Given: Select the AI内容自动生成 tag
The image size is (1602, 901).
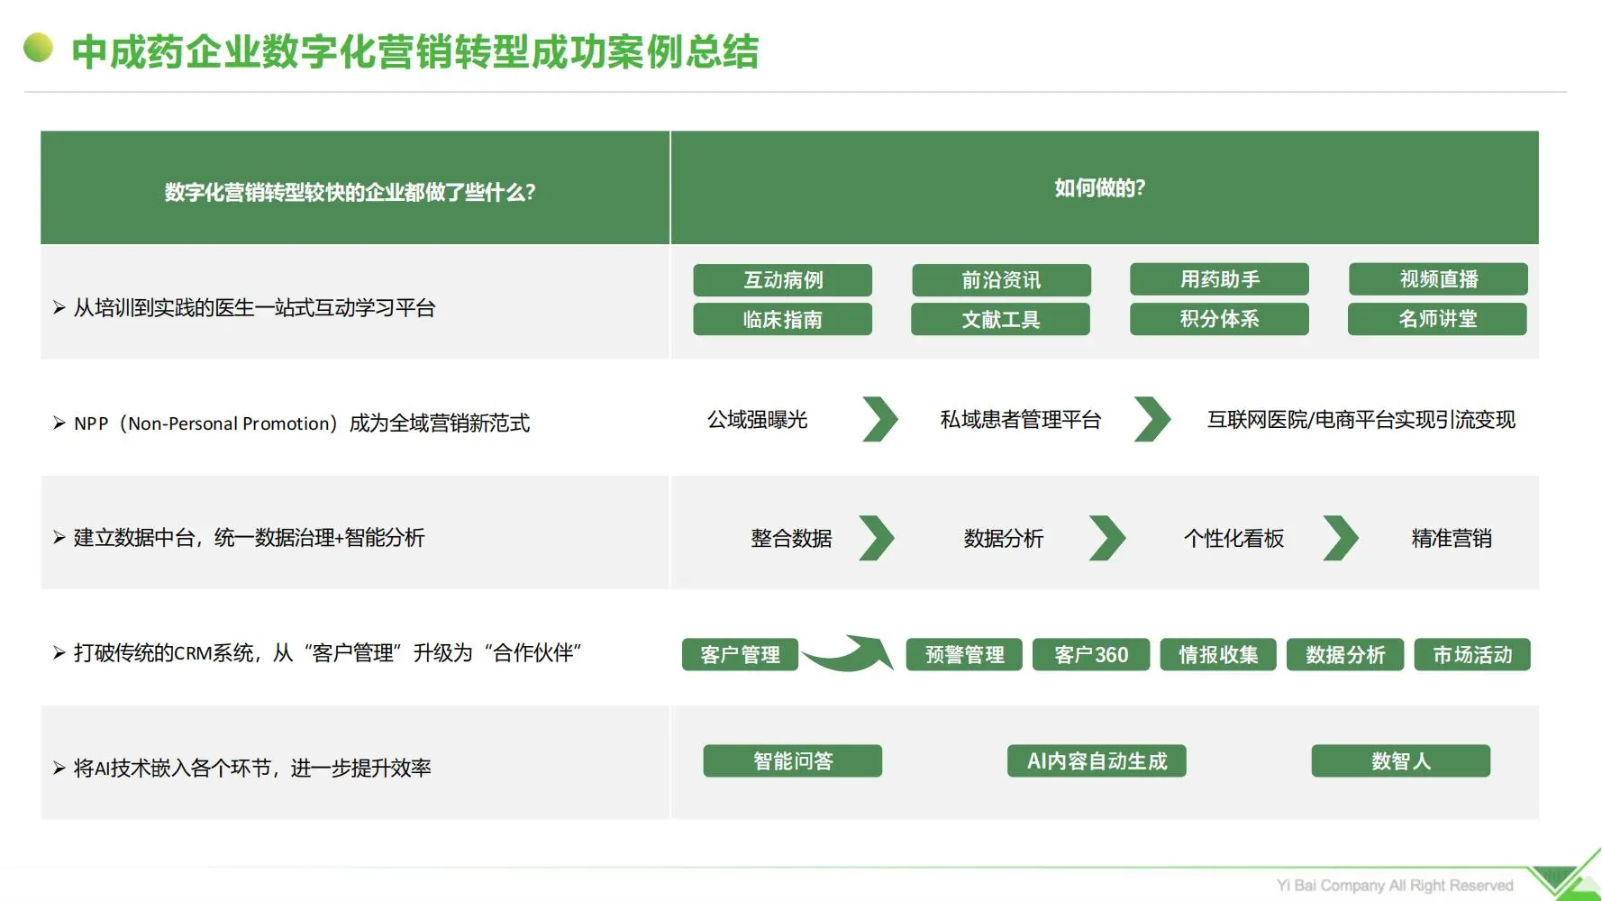Looking at the screenshot, I should (x=1097, y=761).
